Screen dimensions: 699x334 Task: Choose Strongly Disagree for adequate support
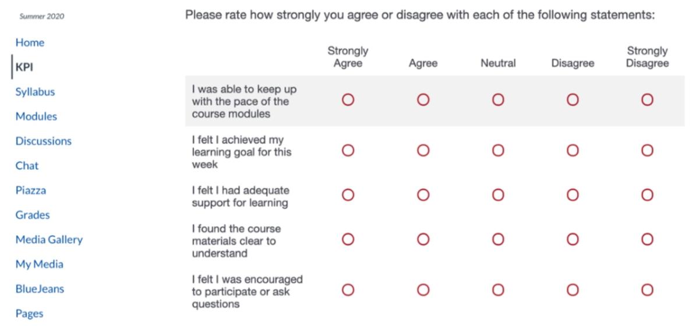(647, 195)
